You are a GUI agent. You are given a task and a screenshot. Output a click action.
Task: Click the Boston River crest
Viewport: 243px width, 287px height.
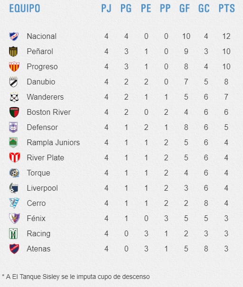point(14,112)
